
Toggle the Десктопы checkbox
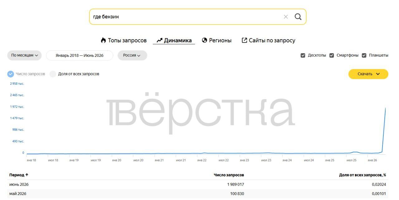point(303,55)
